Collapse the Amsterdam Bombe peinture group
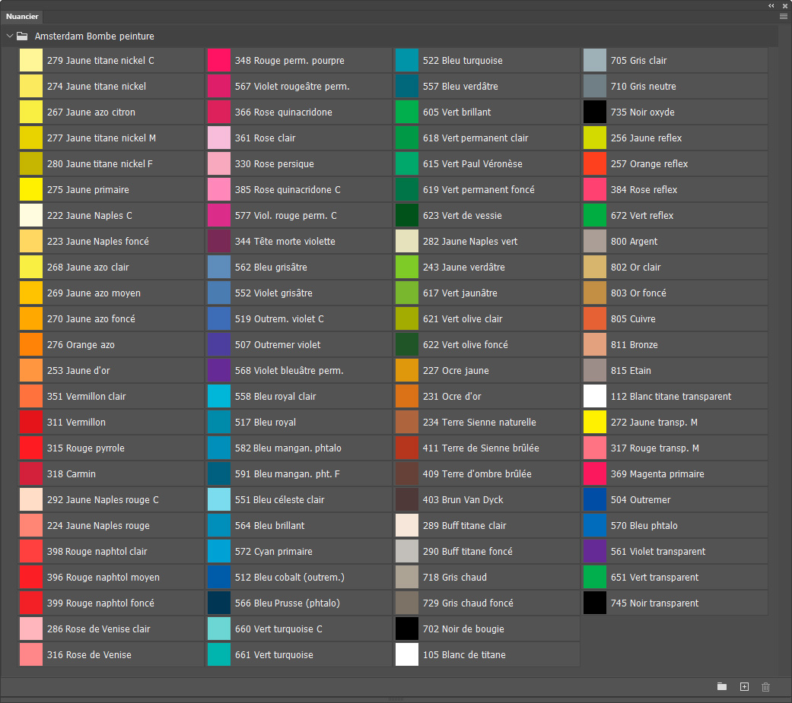Viewport: 792px width, 703px height. pyautogui.click(x=10, y=36)
